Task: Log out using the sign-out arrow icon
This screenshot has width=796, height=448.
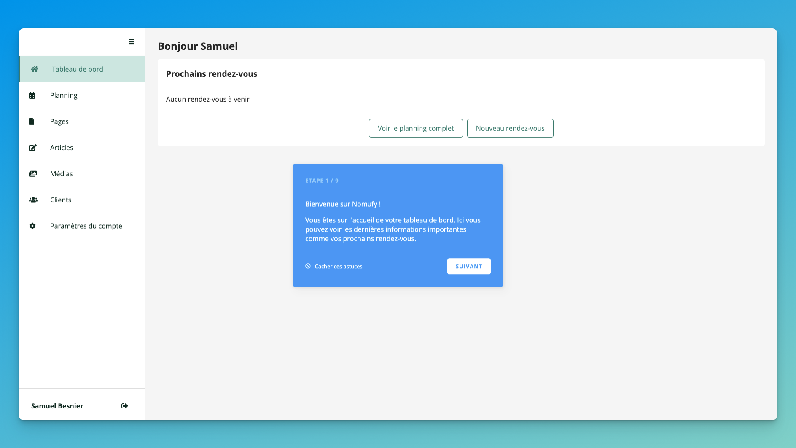Action: [x=124, y=406]
